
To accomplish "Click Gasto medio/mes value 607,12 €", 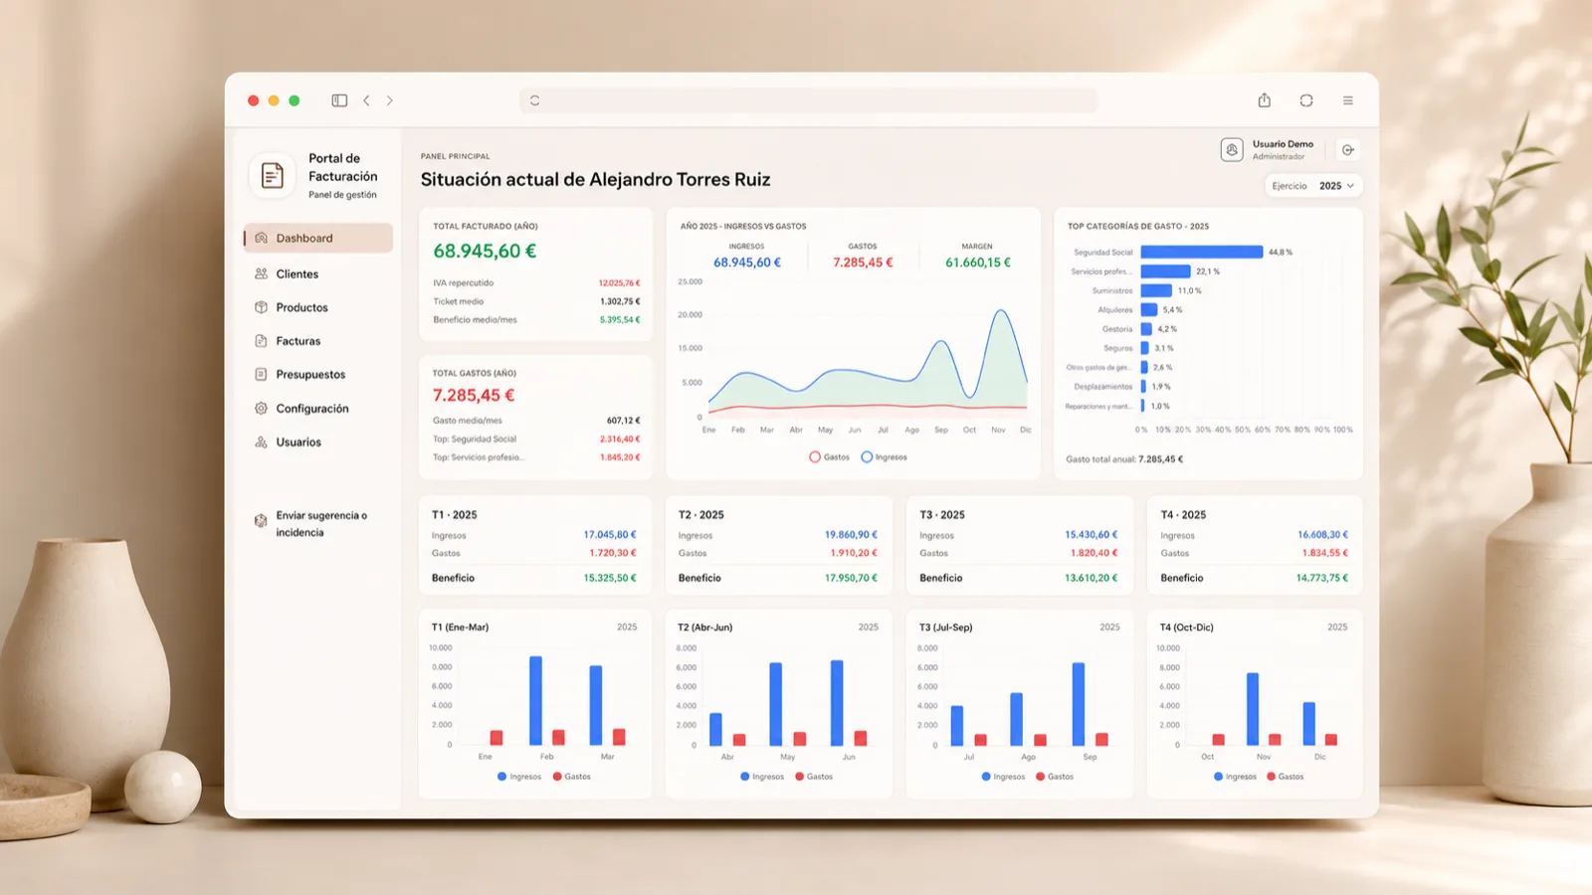I will (x=624, y=421).
